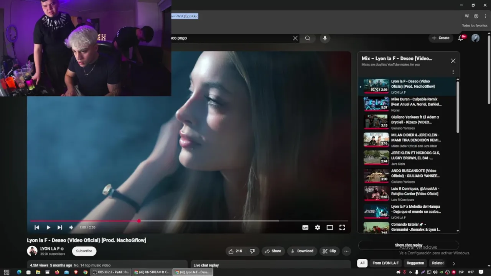Click the page vertical scrollbar
Viewport: 491px width, 276px height.
(x=489, y=69)
